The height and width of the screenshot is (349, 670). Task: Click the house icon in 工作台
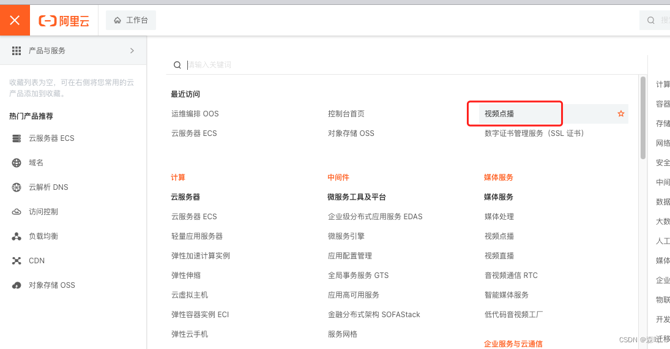[117, 20]
